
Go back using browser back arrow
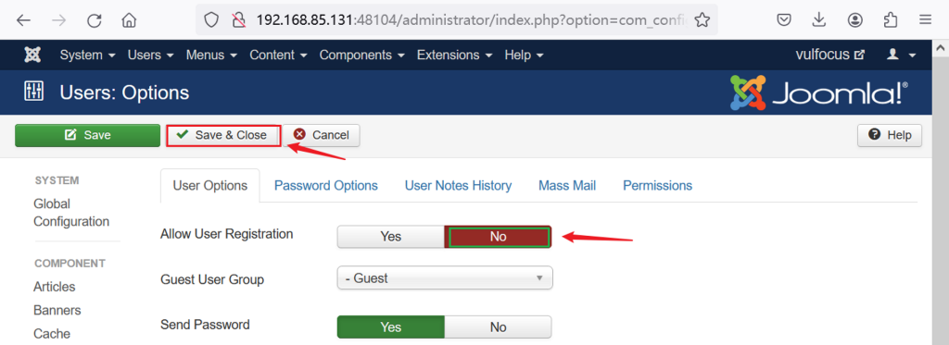[x=23, y=20]
